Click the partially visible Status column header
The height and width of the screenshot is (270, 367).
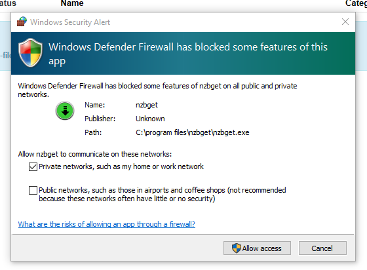[x=8, y=3]
